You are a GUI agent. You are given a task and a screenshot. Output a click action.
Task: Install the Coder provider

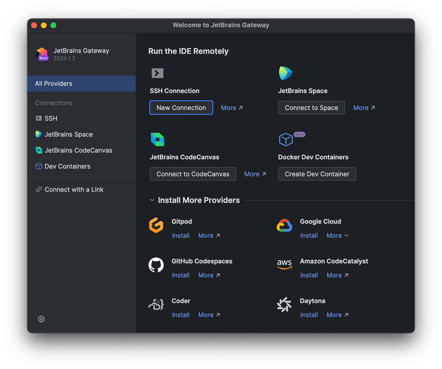[x=181, y=315]
